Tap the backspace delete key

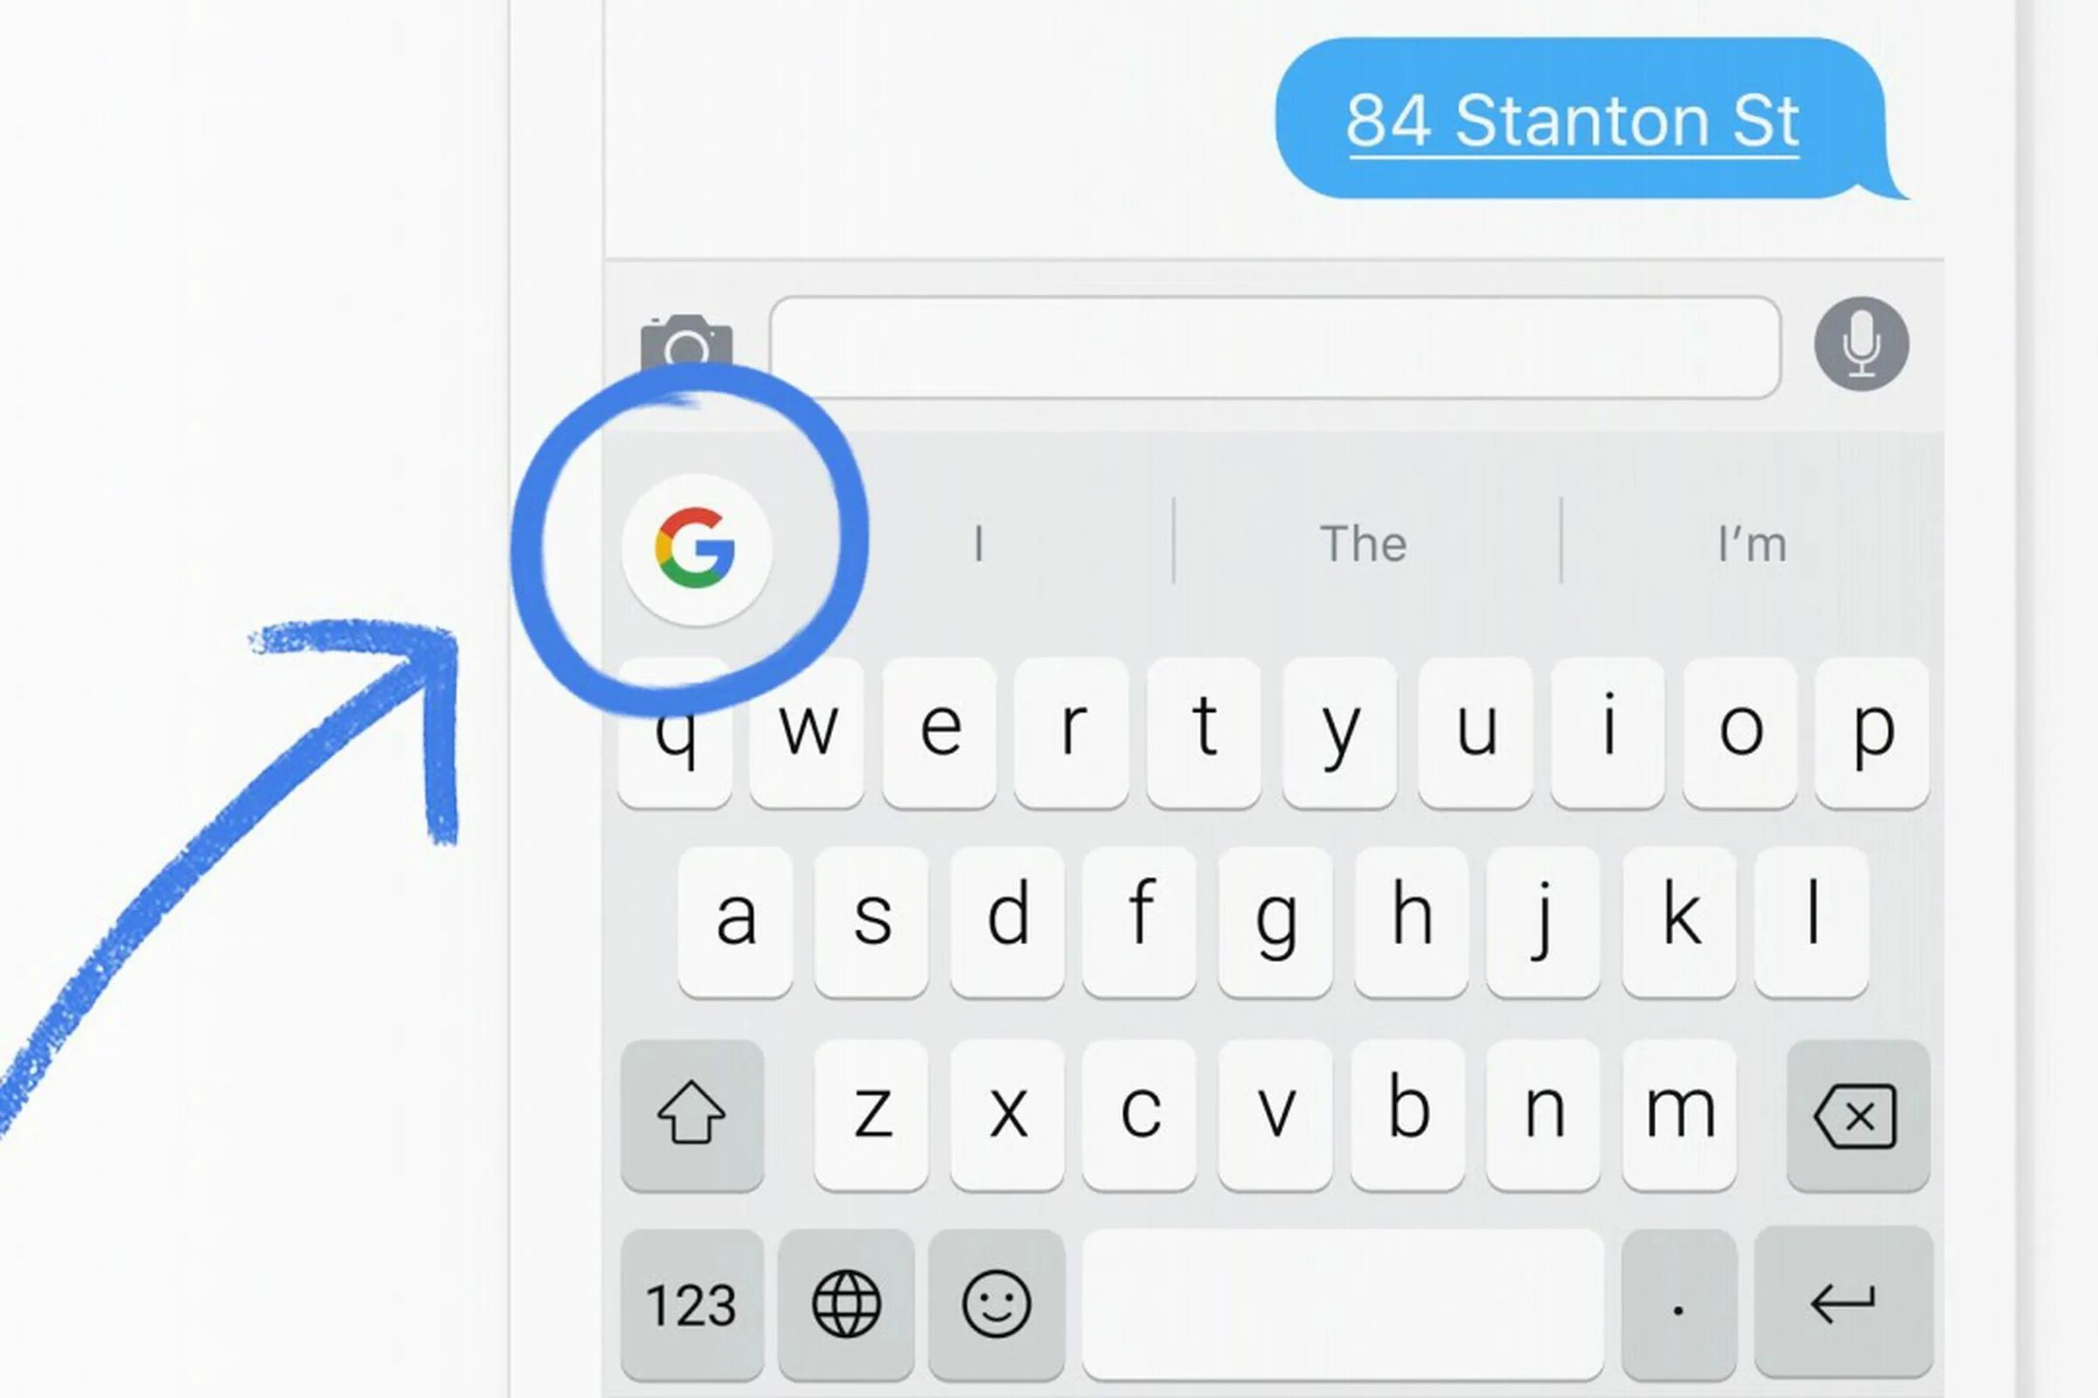[x=1859, y=1116]
